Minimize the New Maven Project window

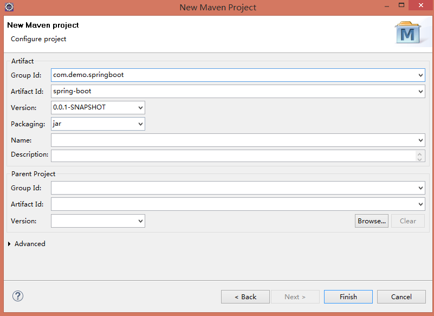(387, 5)
